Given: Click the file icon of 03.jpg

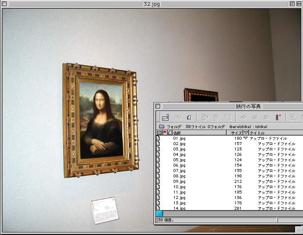Looking at the screenshot, I should click(158, 149).
